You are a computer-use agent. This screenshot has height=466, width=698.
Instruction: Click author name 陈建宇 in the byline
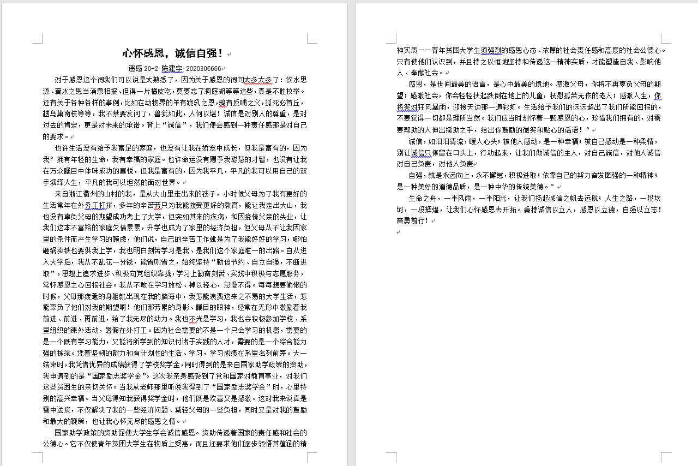(x=172, y=69)
